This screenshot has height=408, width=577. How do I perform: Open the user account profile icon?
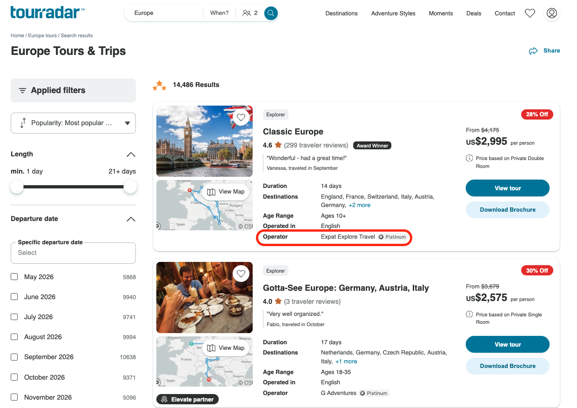pyautogui.click(x=552, y=13)
